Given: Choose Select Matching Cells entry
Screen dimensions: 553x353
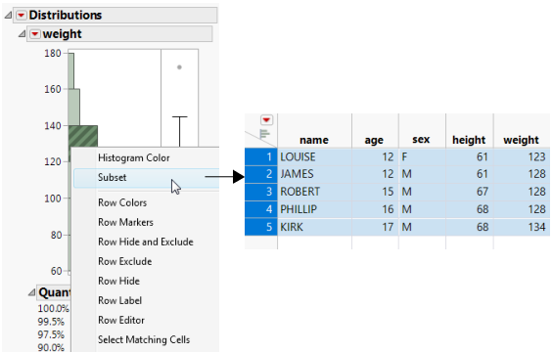Looking at the screenshot, I should pyautogui.click(x=144, y=339).
